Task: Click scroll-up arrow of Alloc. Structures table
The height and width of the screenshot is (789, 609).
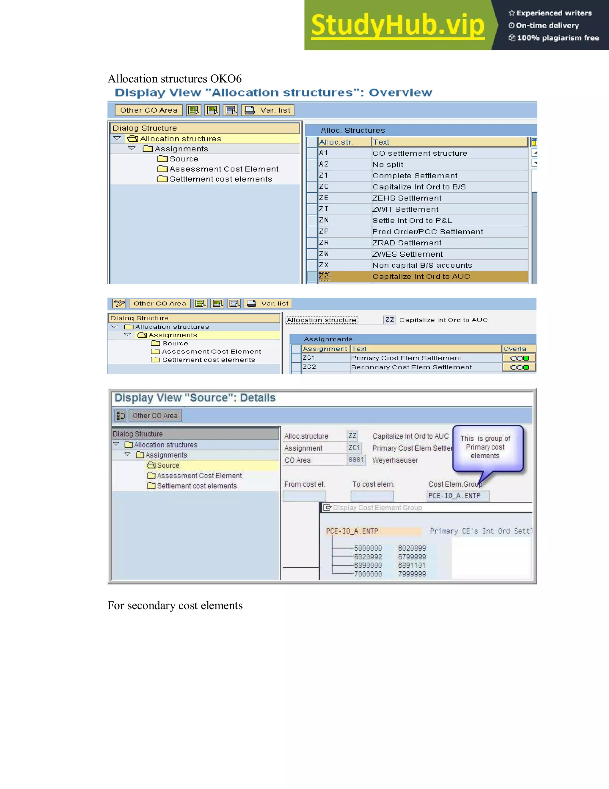Action: coord(535,153)
